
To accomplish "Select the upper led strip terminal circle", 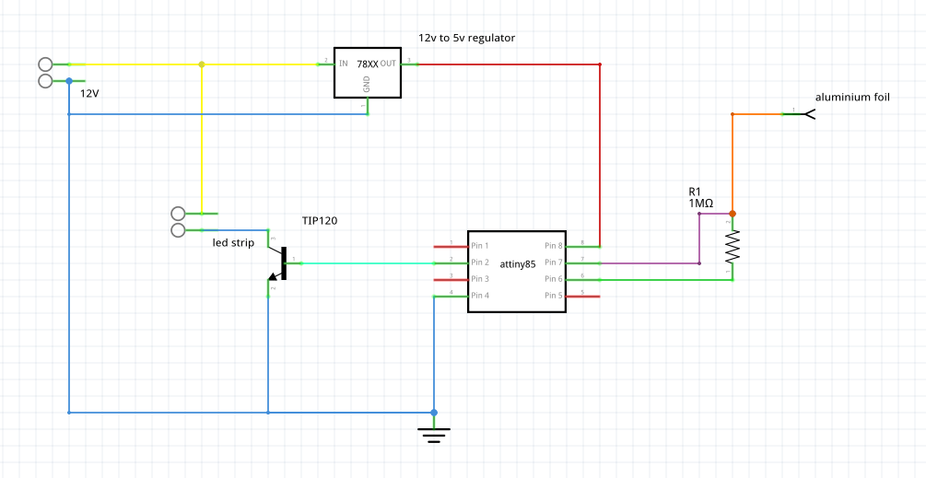I will pyautogui.click(x=178, y=213).
